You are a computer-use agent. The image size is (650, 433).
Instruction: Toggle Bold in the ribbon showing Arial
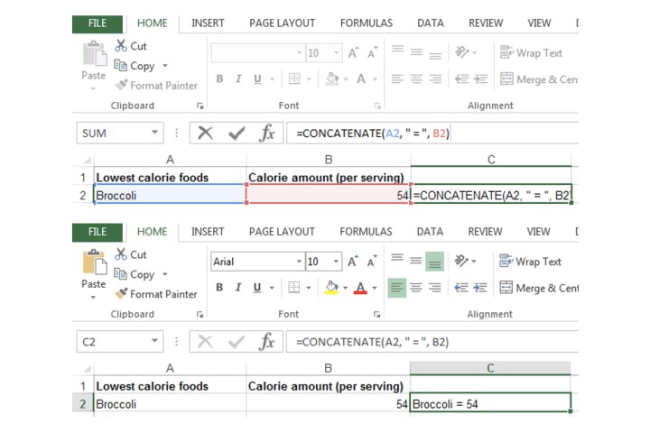click(x=220, y=289)
